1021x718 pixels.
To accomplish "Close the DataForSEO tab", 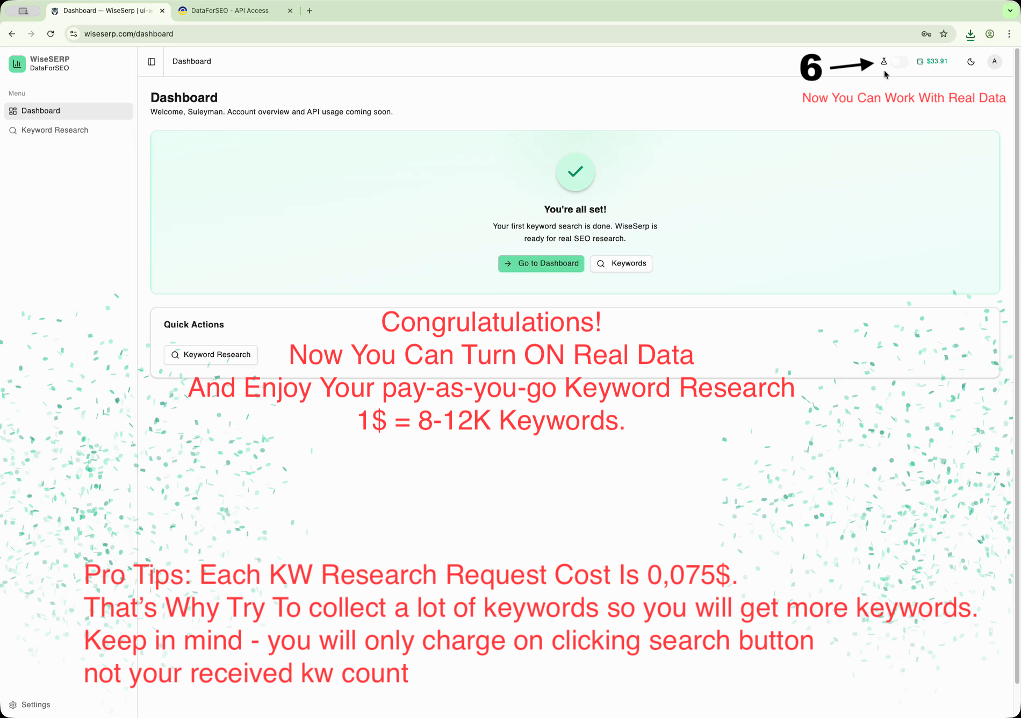I will [x=290, y=11].
